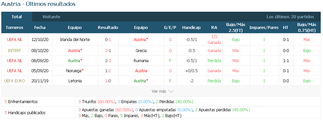This screenshot has width=323, height=120.
Task: Open the Los últimos 20 partidos selector
Action: [x=290, y=17]
